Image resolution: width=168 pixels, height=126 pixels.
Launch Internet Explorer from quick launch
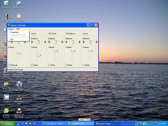point(23,124)
